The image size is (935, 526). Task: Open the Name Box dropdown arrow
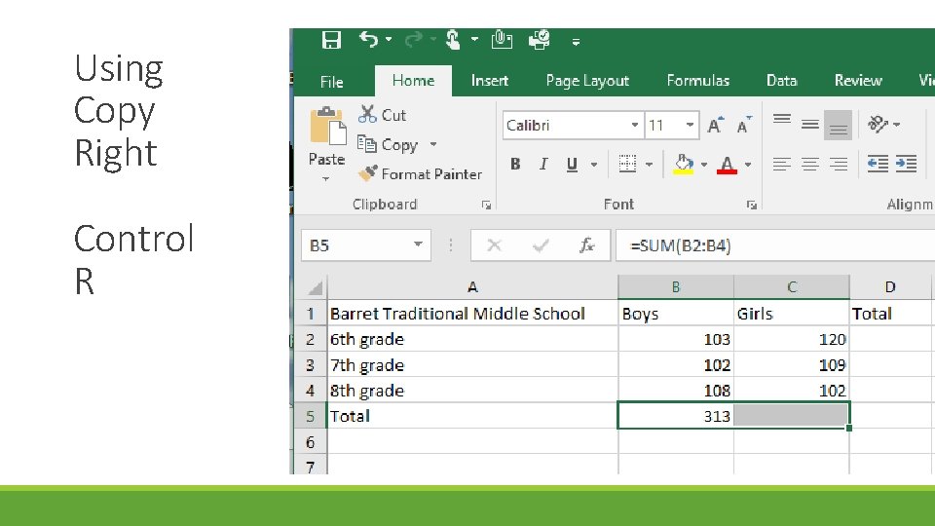418,244
